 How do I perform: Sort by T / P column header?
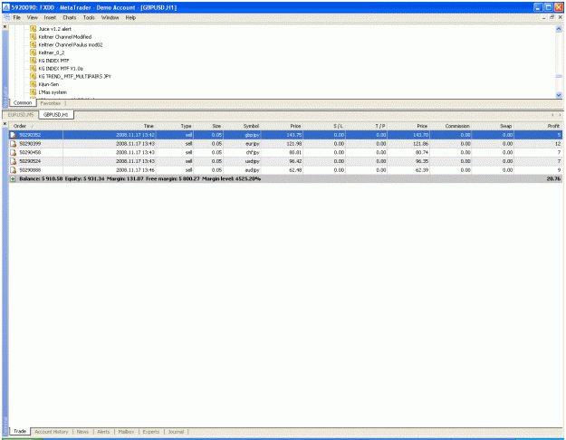[367, 126]
